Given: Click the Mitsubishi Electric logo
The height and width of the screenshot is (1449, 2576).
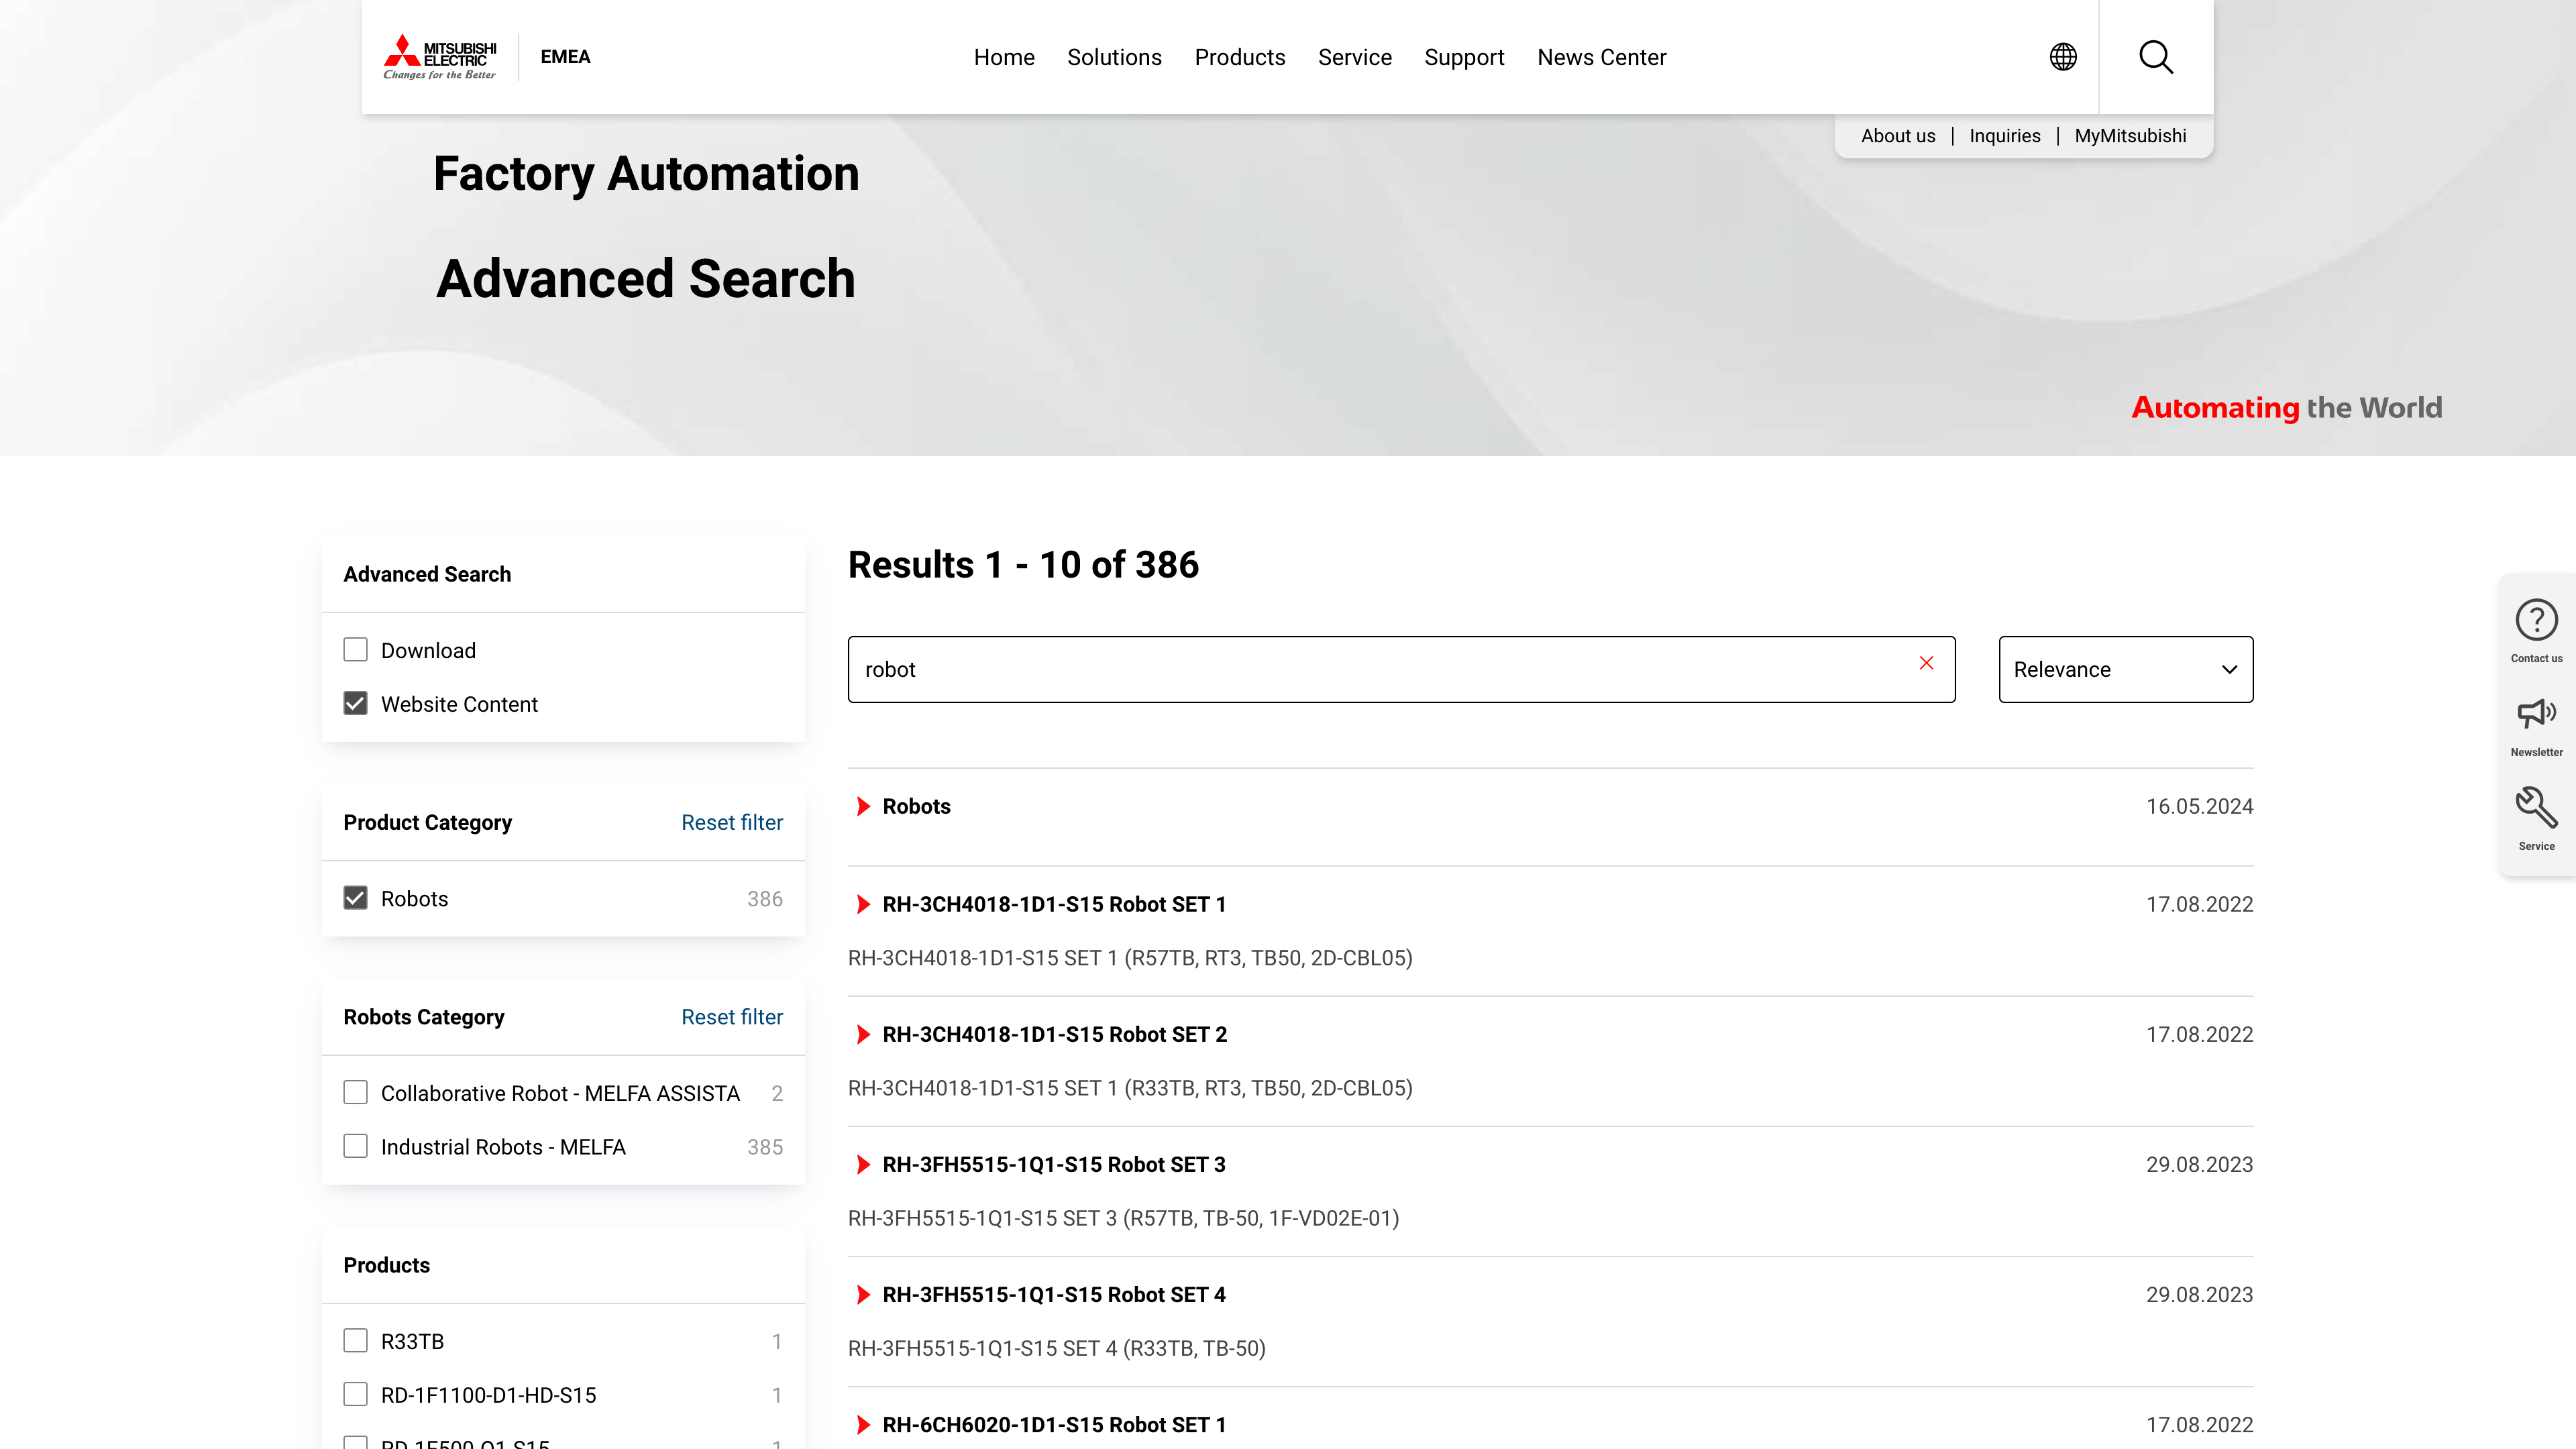Looking at the screenshot, I should 440,57.
